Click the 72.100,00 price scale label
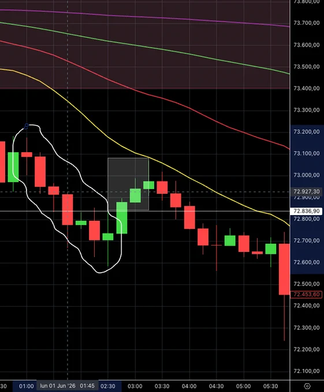 tap(307, 371)
